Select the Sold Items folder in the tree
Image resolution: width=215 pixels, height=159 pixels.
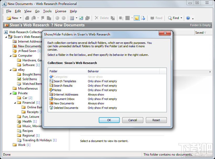point(30,79)
